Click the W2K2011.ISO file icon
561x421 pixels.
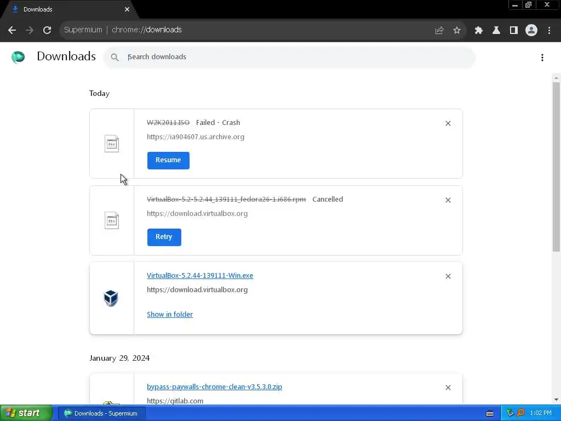click(x=112, y=144)
